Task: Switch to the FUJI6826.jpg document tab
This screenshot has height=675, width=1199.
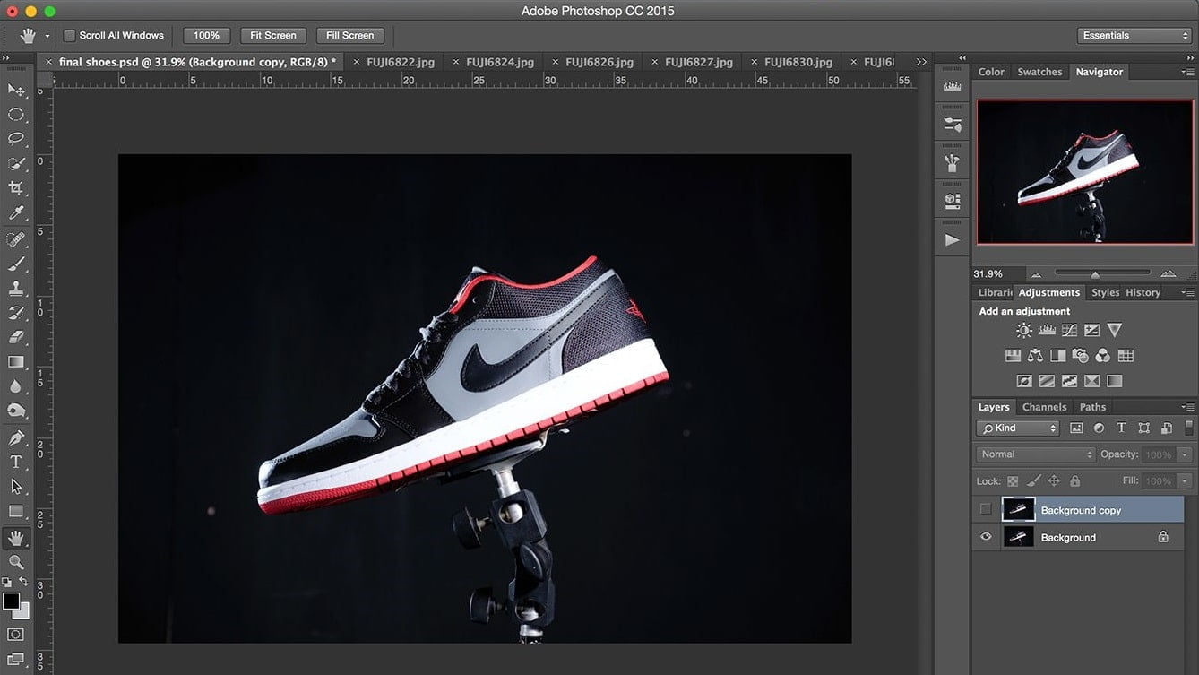Action: (x=599, y=62)
